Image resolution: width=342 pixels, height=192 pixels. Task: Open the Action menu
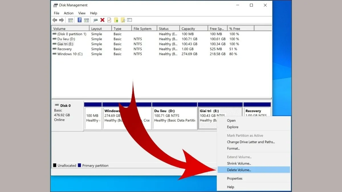68,13
